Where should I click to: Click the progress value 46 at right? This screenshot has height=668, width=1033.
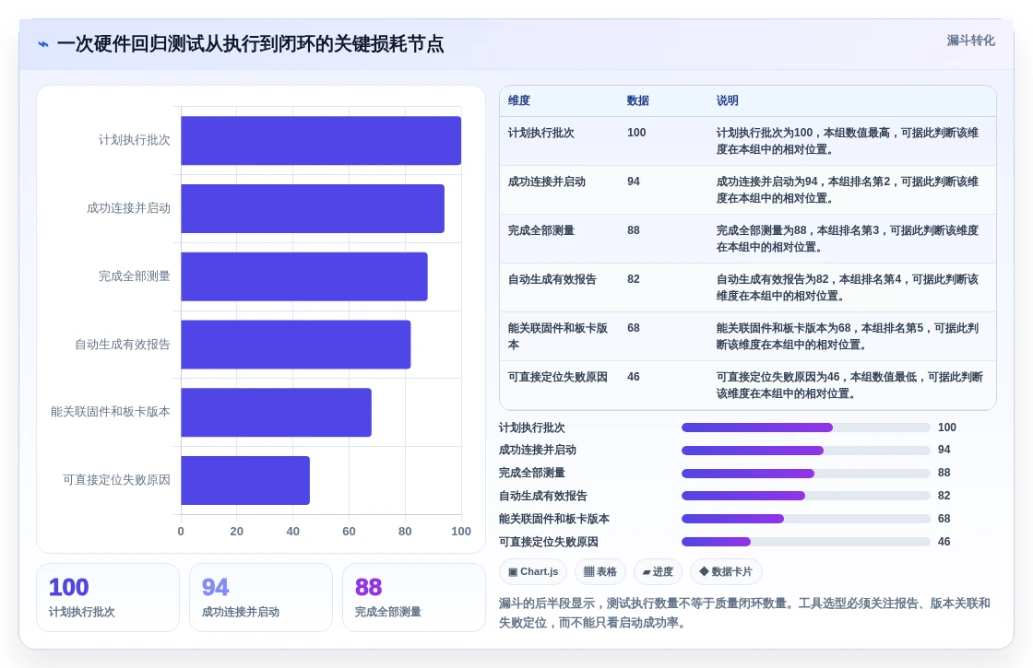tap(944, 542)
